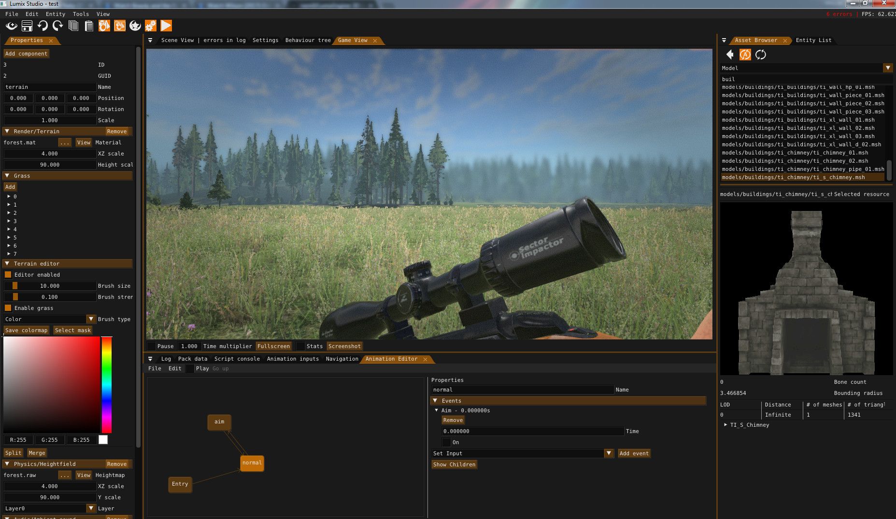Enable the Editor enabled checkbox
The image size is (896, 519).
[8, 274]
